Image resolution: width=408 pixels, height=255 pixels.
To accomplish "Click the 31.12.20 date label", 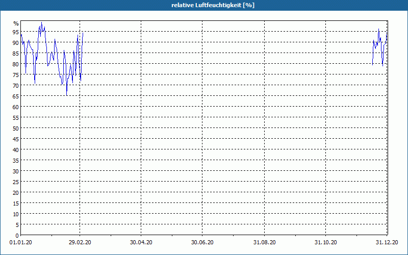I will click(x=387, y=243).
